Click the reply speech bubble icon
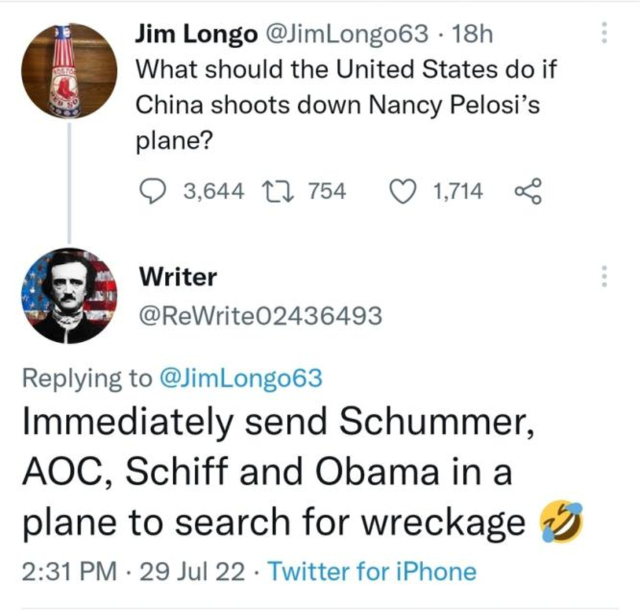Screen dimensions: 640x610 tap(151, 191)
